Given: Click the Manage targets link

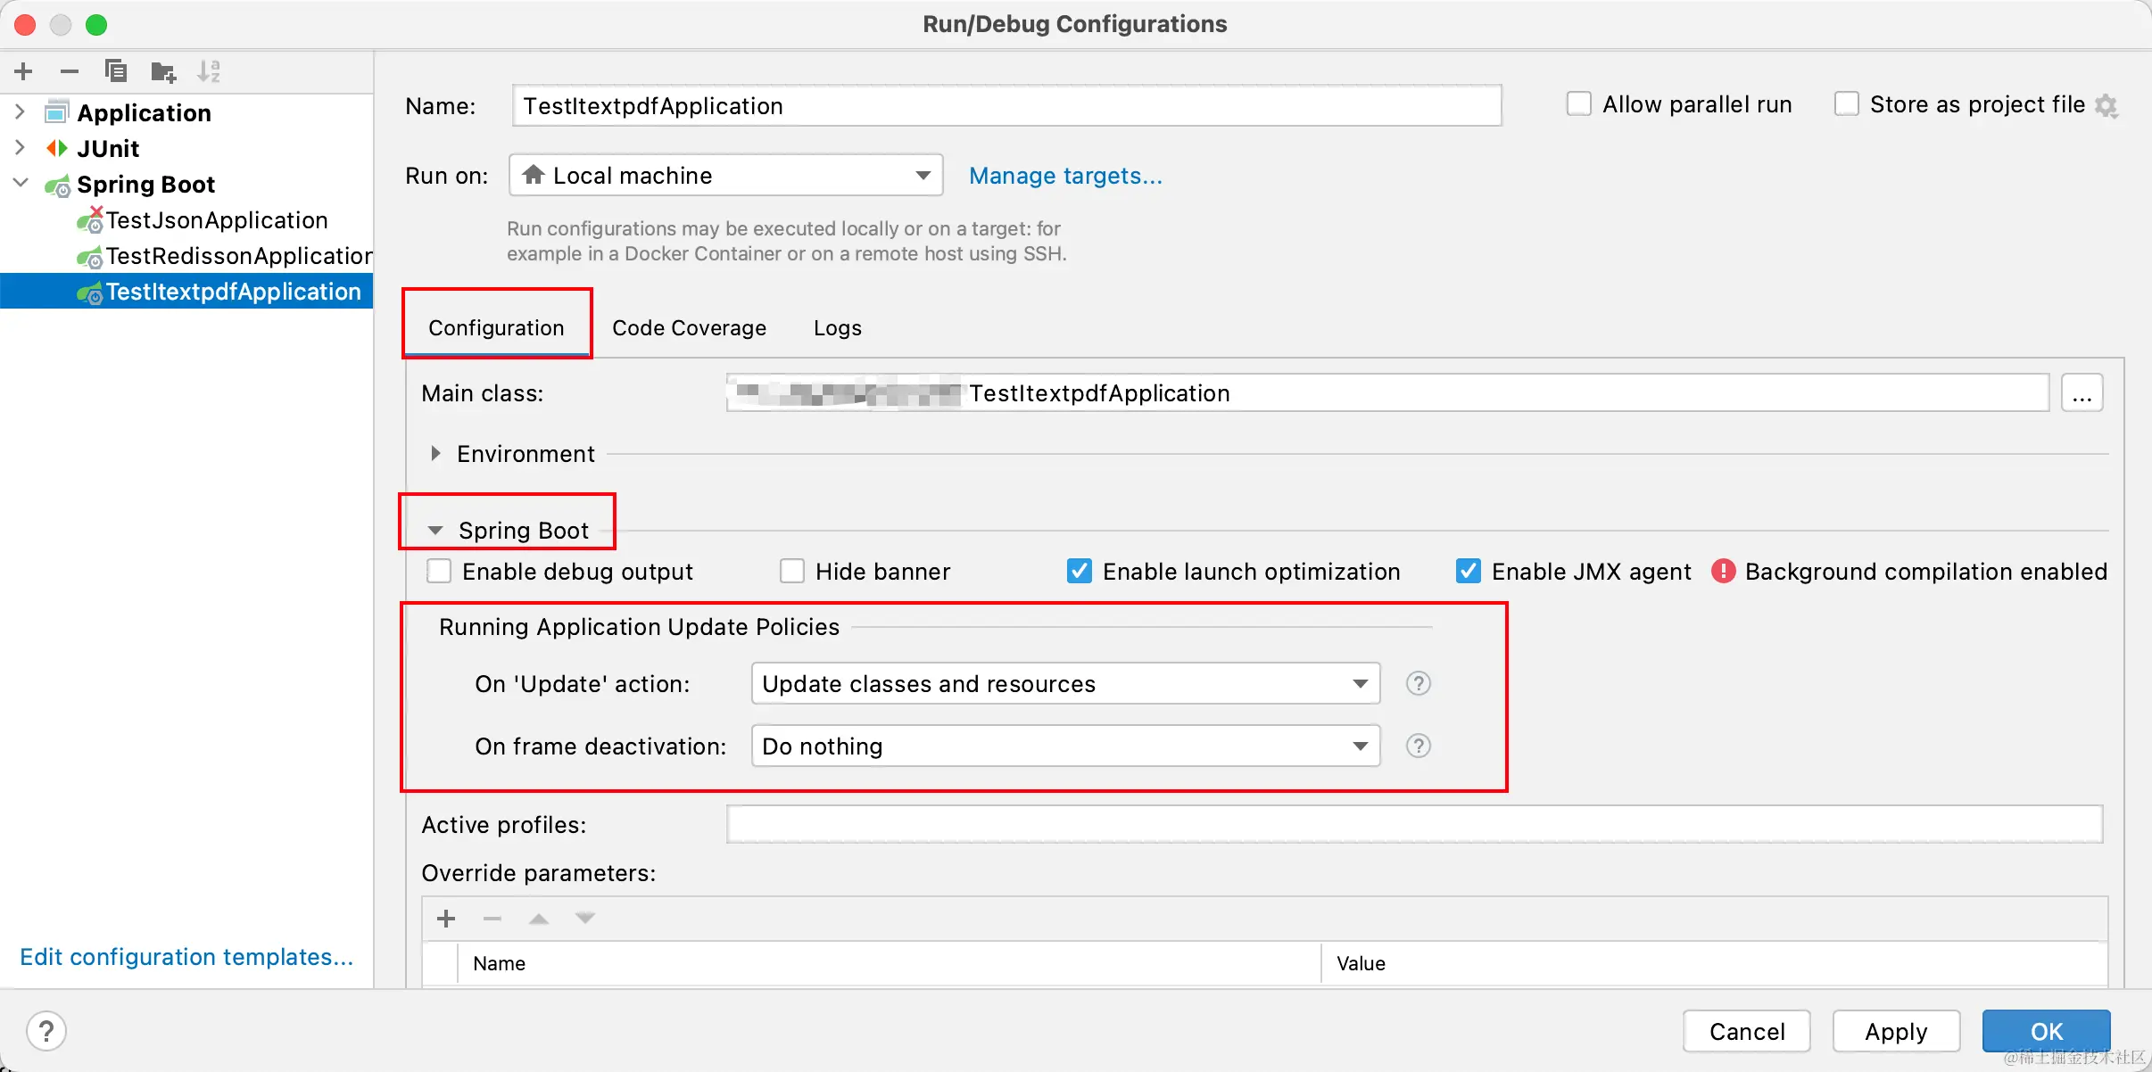Looking at the screenshot, I should pyautogui.click(x=1065, y=176).
